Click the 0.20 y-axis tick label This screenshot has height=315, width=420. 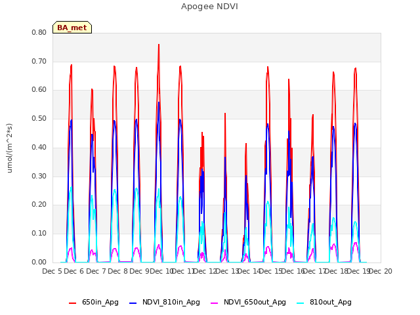[x=39, y=204]
